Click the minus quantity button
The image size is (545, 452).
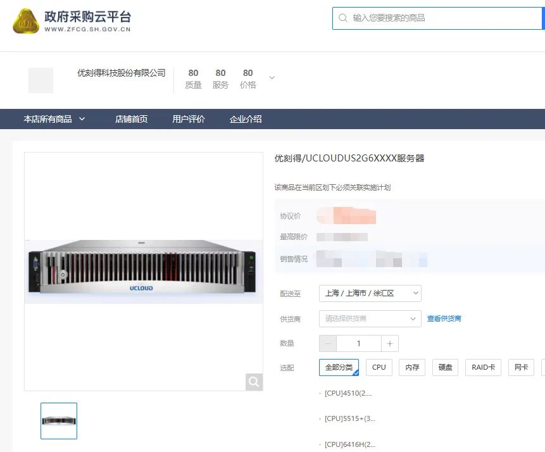328,343
